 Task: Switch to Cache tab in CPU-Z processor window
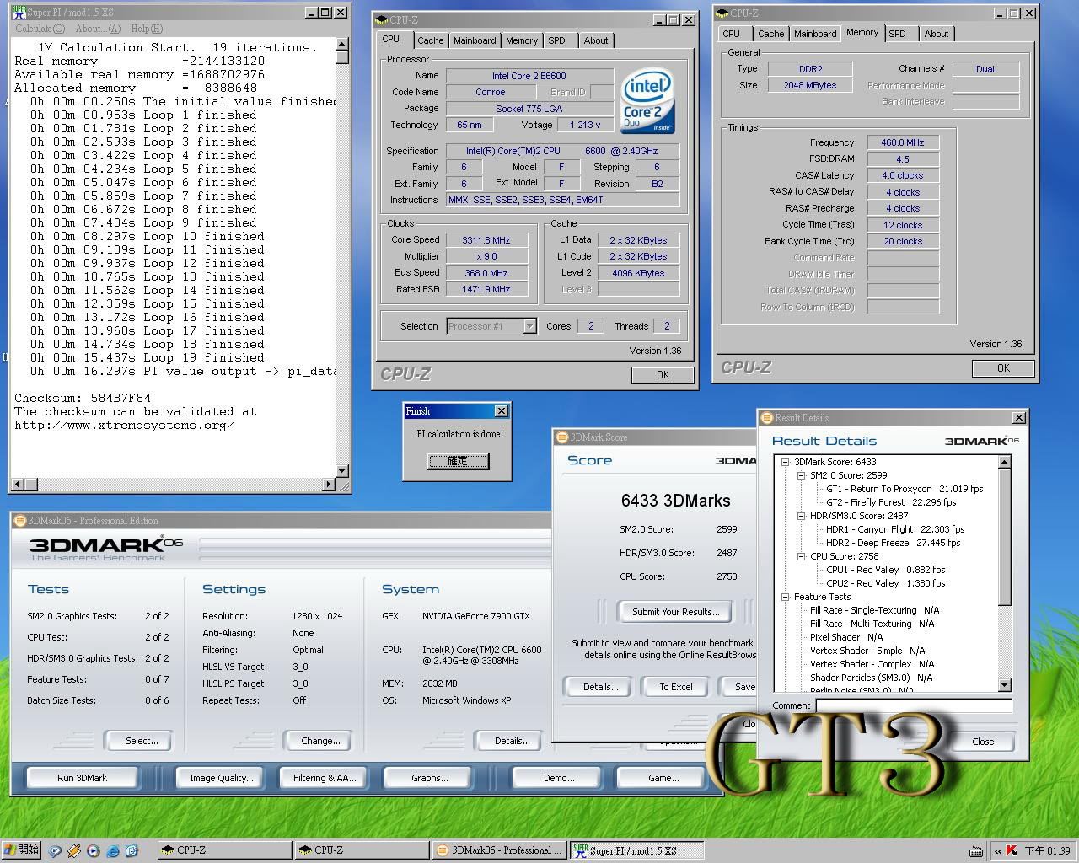pos(430,40)
